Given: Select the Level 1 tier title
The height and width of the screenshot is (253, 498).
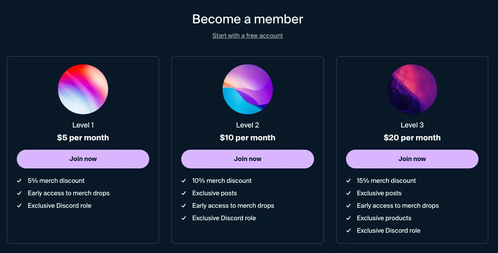Looking at the screenshot, I should 83,125.
